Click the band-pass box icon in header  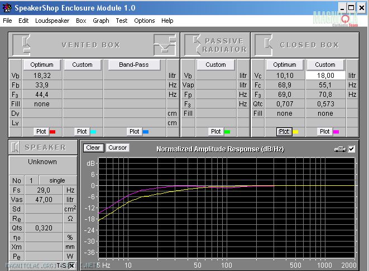[x=165, y=45]
